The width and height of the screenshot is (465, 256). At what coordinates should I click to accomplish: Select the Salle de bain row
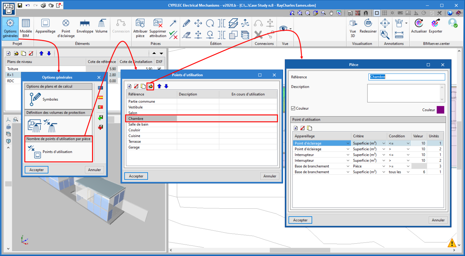pyautogui.click(x=138, y=124)
